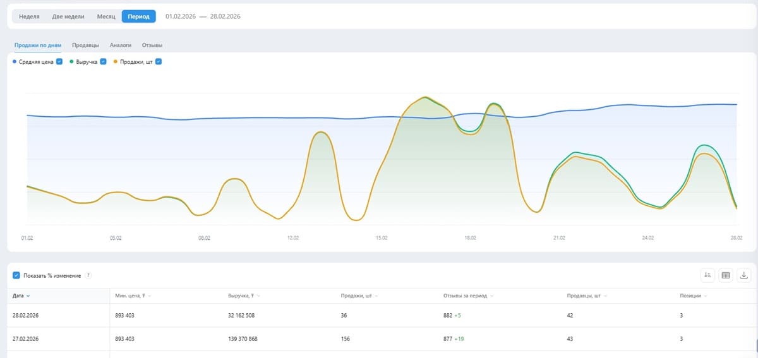Screen dimensions: 758x358
Task: Sort by the Продавцы, шт column header
Action: (x=586, y=295)
